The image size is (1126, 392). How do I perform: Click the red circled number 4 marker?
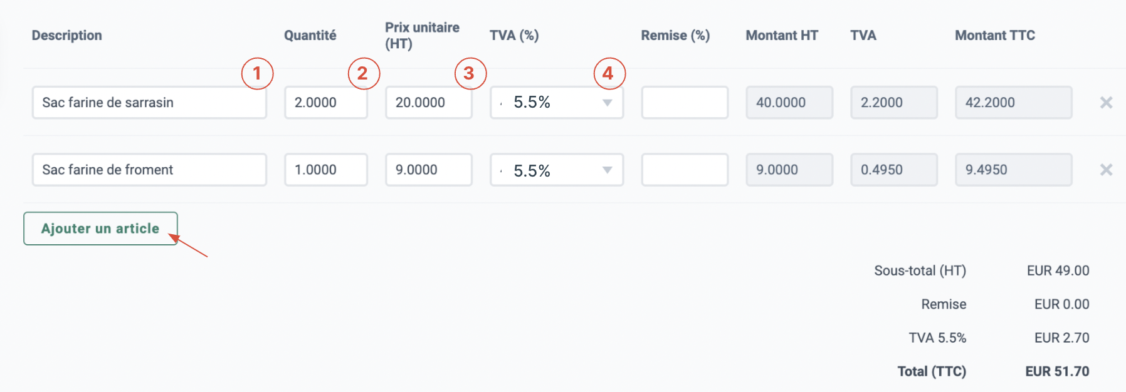(x=609, y=73)
